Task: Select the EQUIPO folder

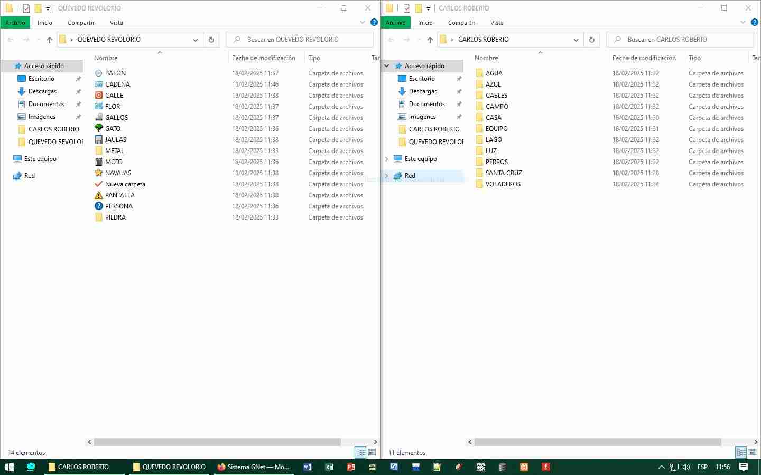Action: coord(497,129)
